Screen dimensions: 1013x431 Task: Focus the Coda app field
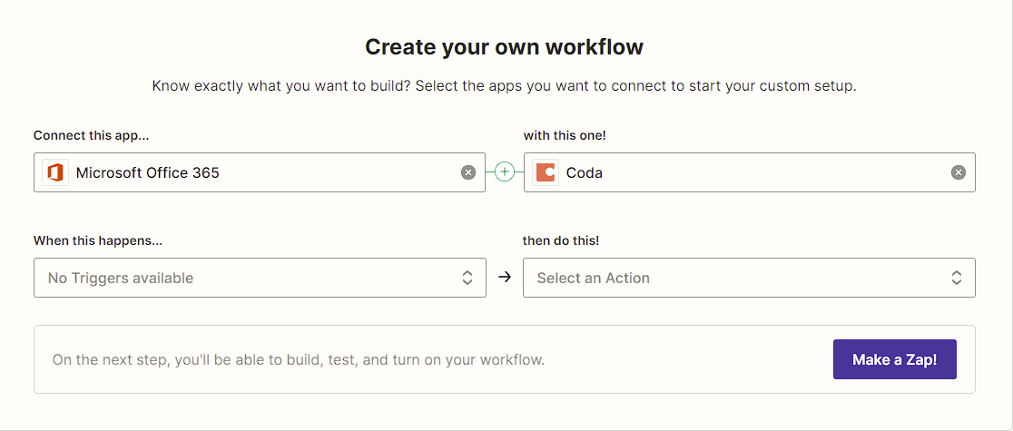pos(753,172)
